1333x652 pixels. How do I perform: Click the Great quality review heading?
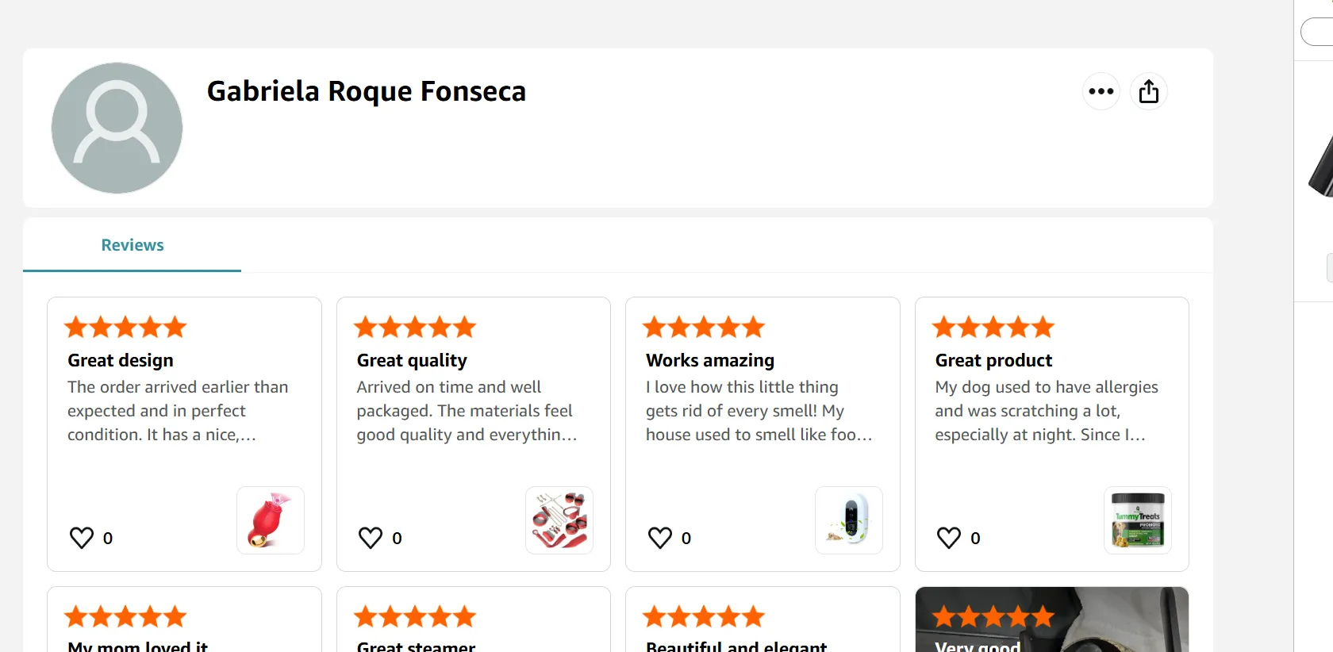click(x=412, y=360)
